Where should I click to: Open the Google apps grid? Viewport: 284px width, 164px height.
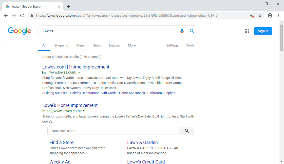247,31
